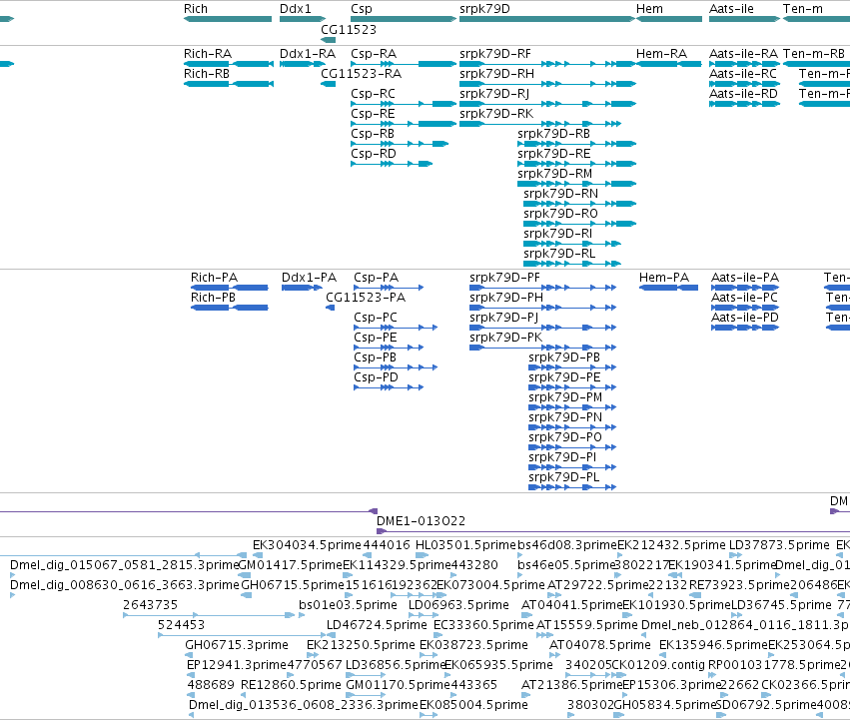This screenshot has height=720, width=850.
Task: Click transcript Aats-ile-RA
Action: coord(744,64)
